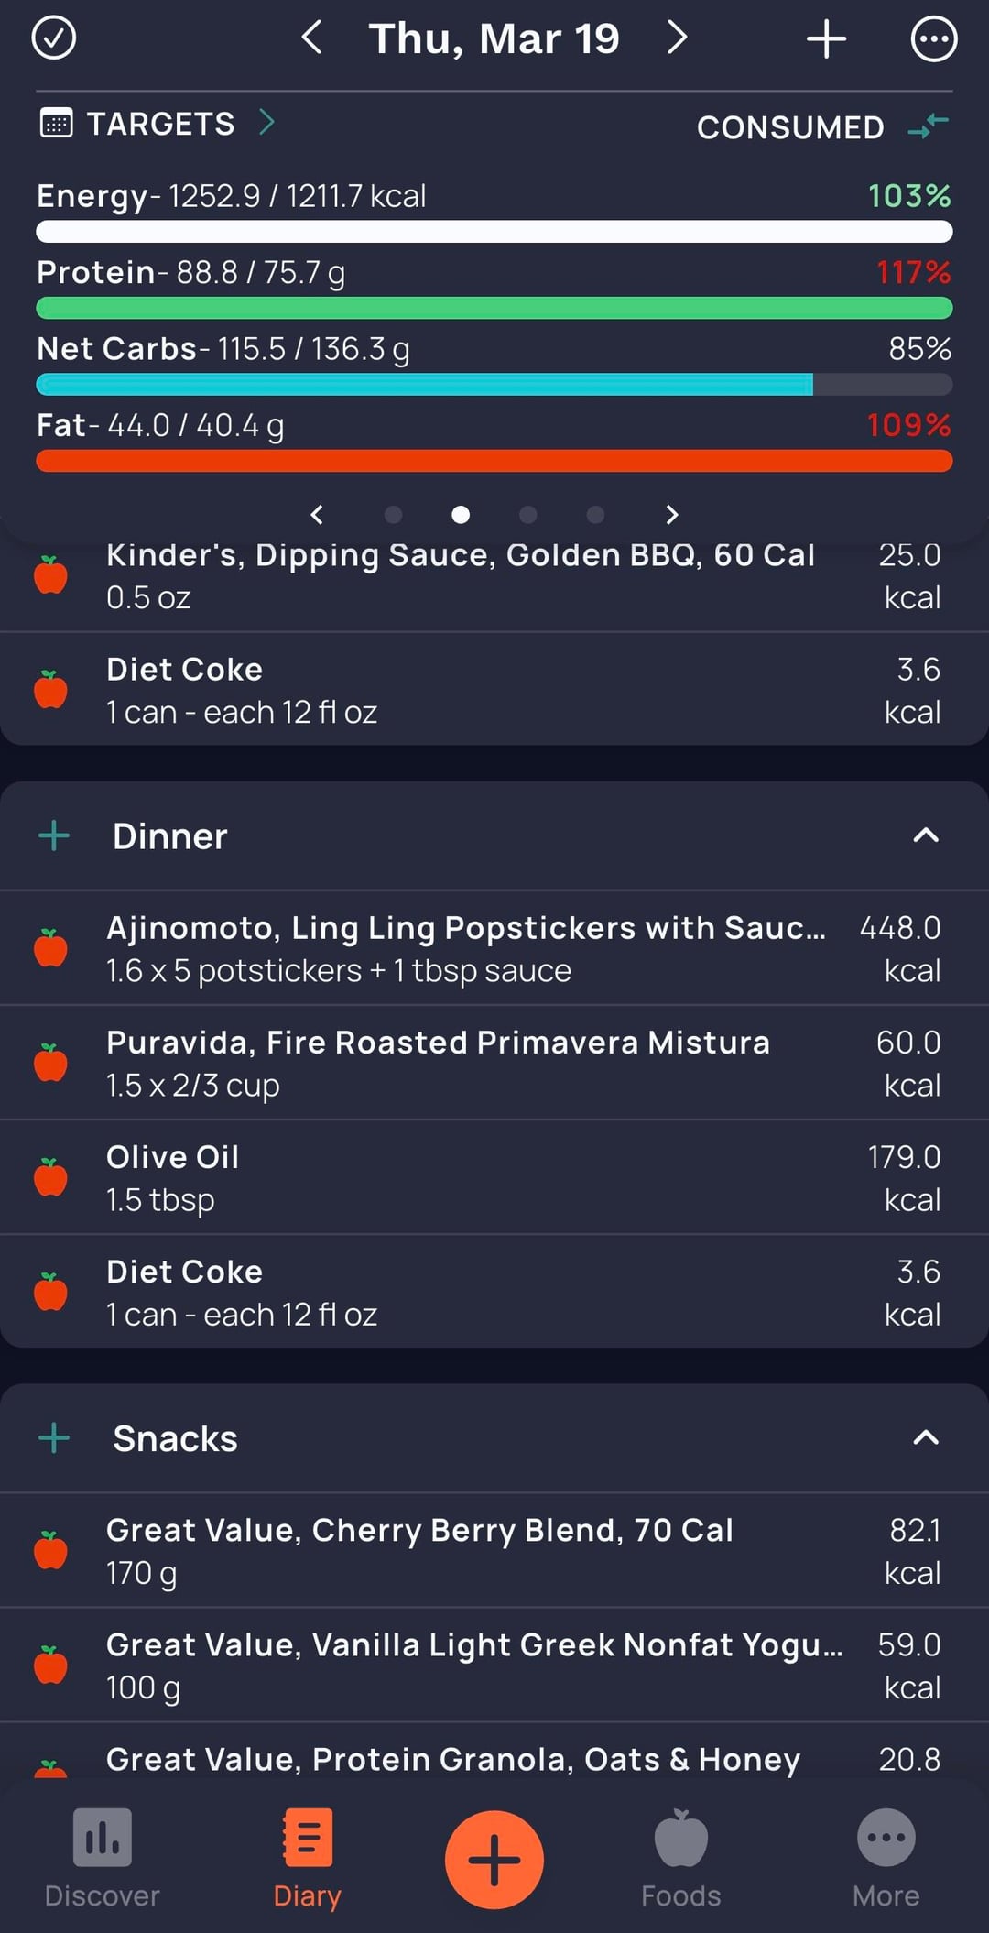Select the first summary page dot
Screen dimensions: 989x1933
(x=393, y=515)
